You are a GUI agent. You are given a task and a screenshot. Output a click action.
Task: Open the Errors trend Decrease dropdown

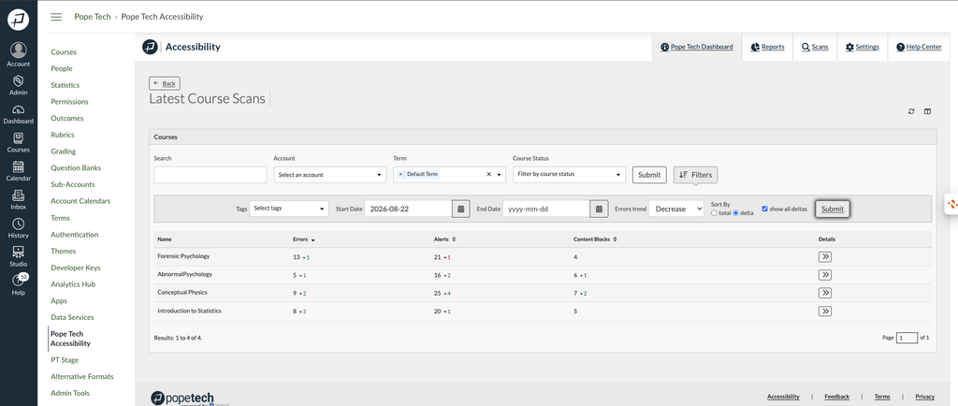676,209
